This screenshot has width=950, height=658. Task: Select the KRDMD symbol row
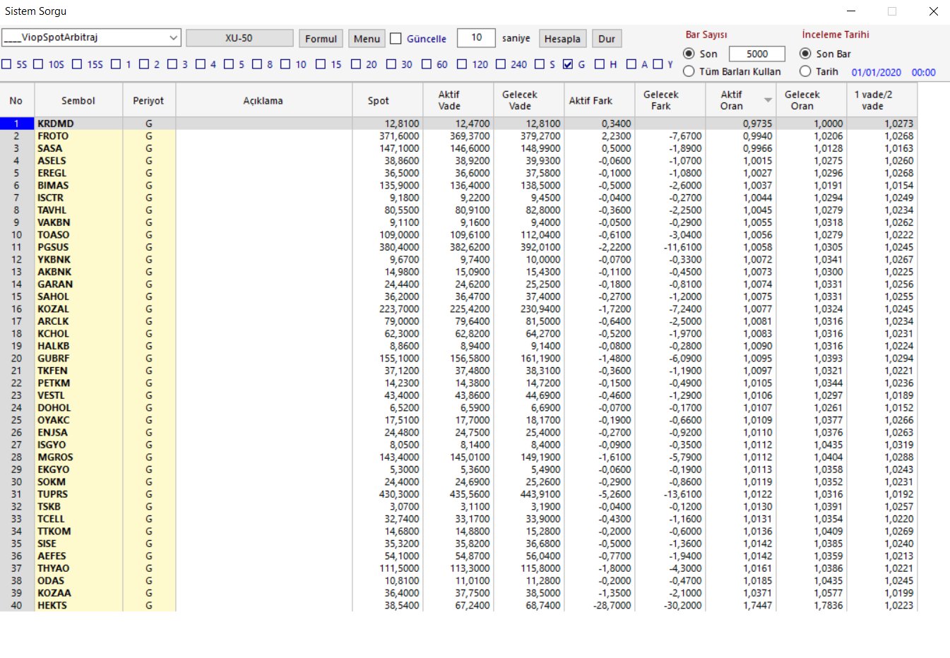[458, 124]
